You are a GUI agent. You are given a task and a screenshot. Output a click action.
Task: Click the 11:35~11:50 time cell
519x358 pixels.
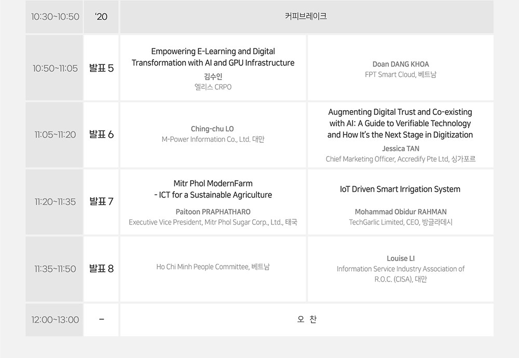coord(54,269)
